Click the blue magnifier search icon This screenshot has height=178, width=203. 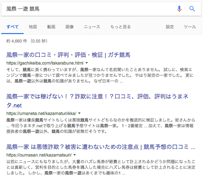pyautogui.click(x=192, y=9)
